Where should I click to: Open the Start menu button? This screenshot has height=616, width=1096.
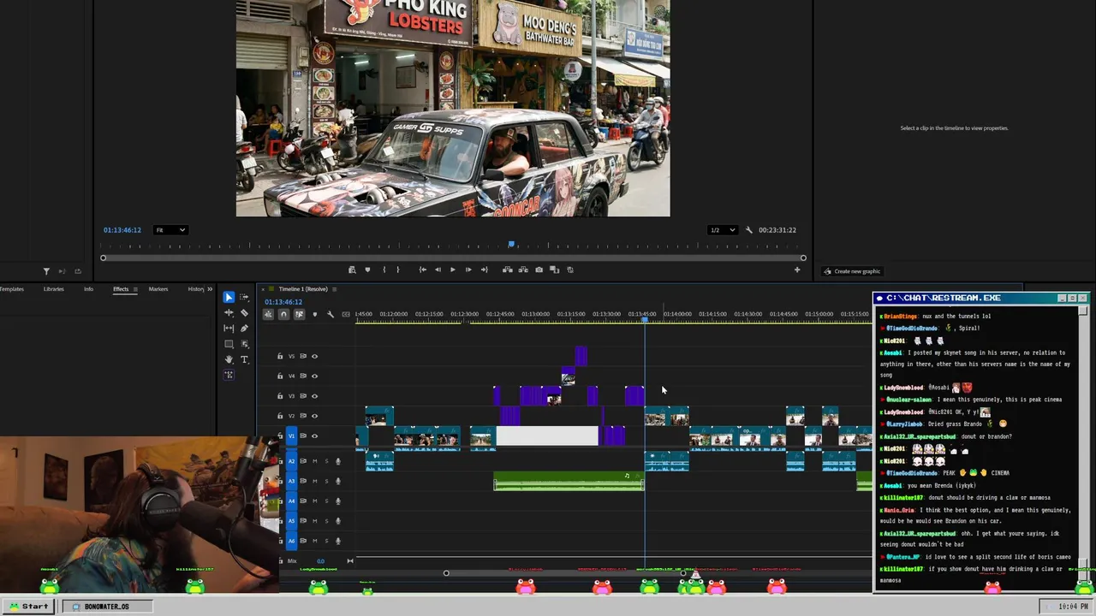28,607
